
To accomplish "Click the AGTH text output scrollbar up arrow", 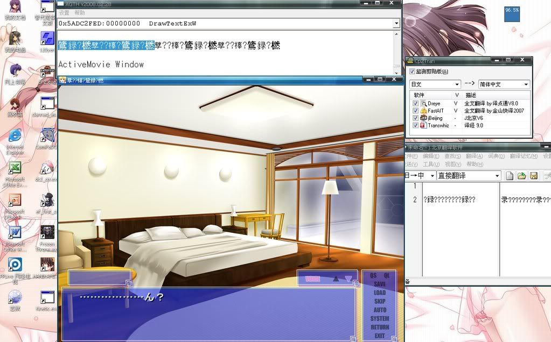I will [x=396, y=34].
